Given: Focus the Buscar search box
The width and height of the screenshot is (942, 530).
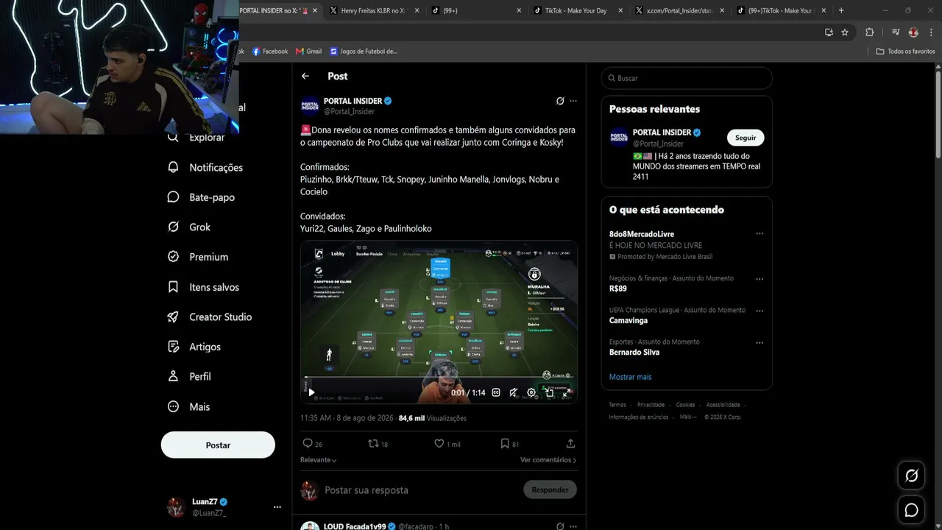Looking at the screenshot, I should point(687,78).
